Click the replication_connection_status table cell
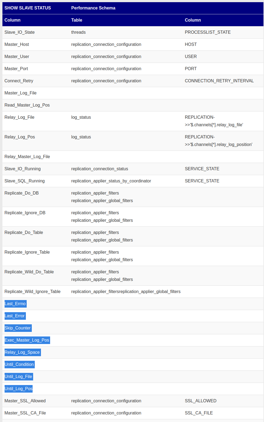Viewport: 264px width, 422px height. tap(99, 169)
